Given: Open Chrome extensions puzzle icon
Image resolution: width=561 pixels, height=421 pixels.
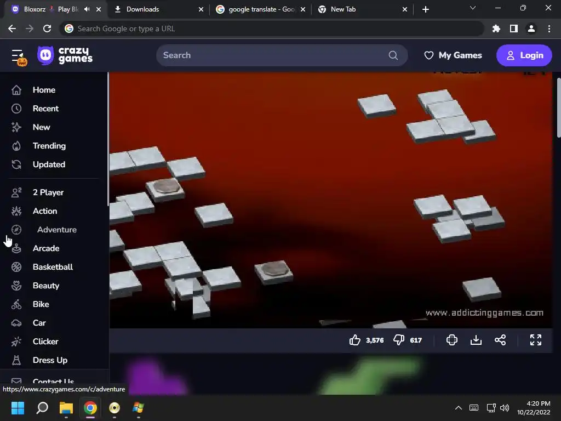Looking at the screenshot, I should click(x=496, y=29).
